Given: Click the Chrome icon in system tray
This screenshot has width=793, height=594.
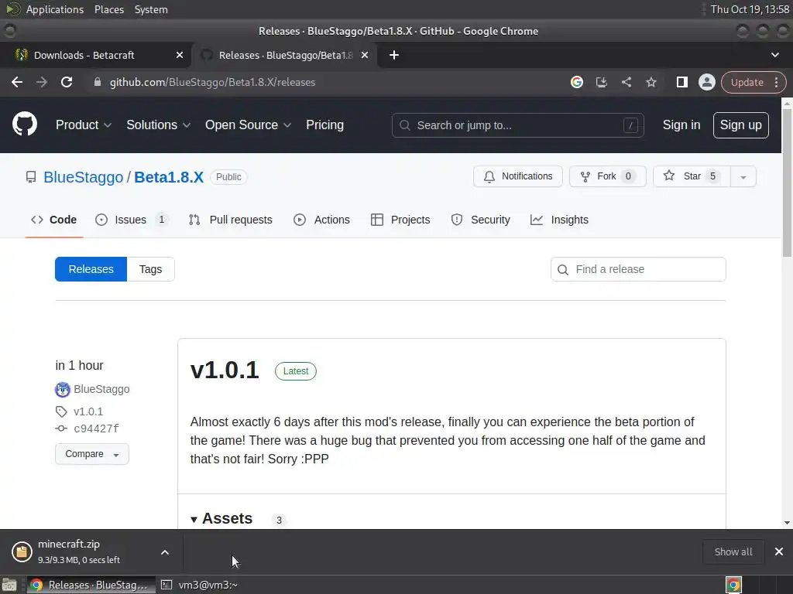Looking at the screenshot, I should tap(734, 585).
